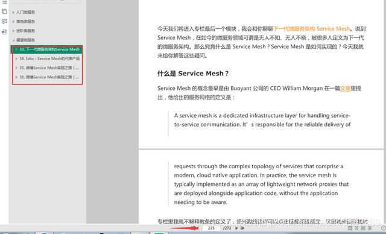This screenshot has width=386, height=234.
Task: Open bookmark 35 Service Mesh chapter
Action: 49,68
